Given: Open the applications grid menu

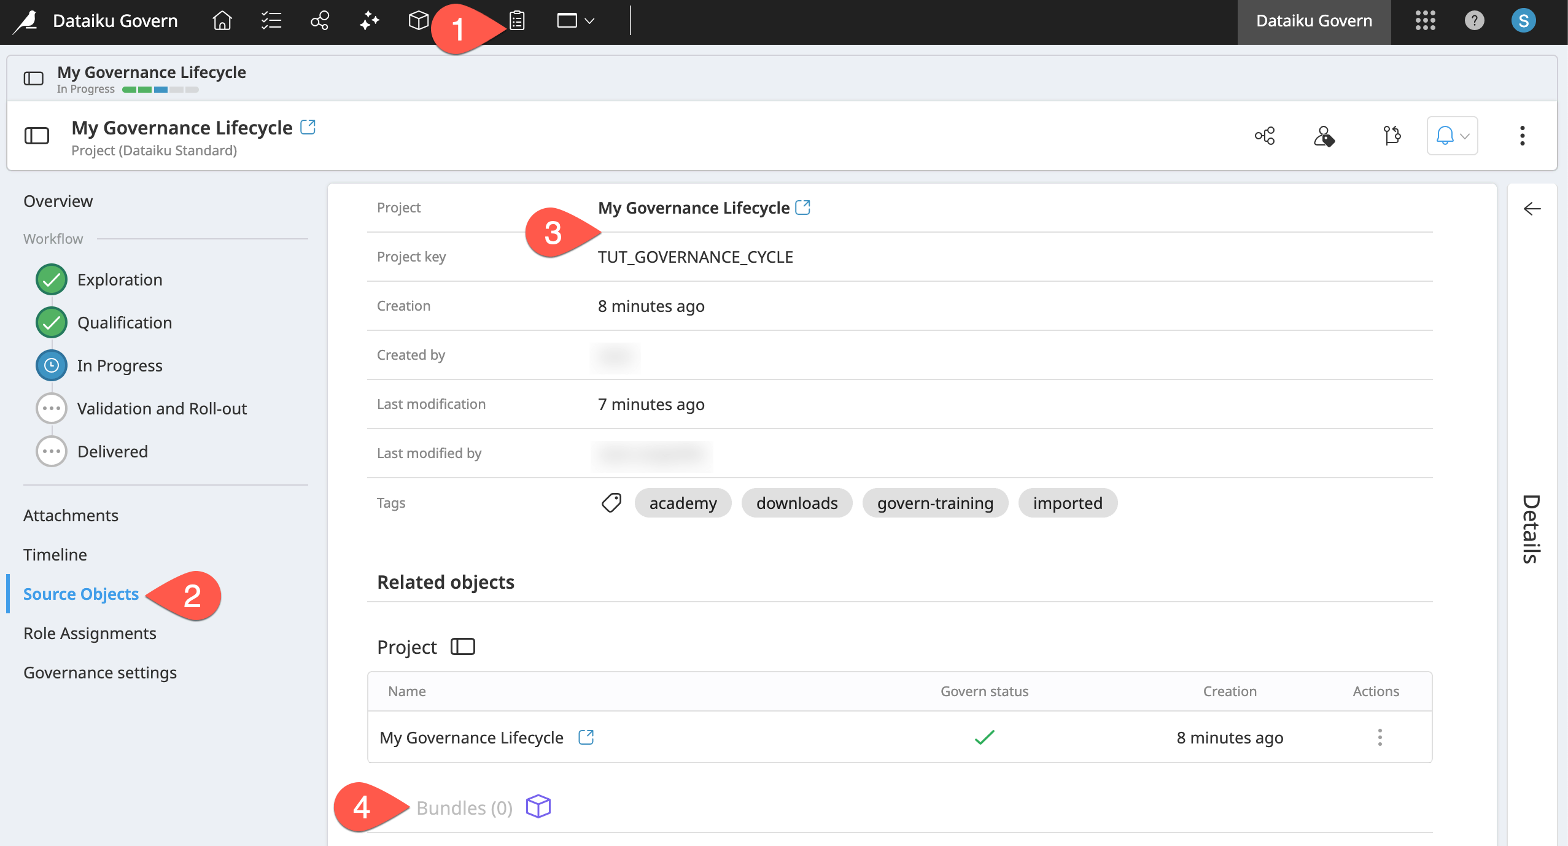Looking at the screenshot, I should click(x=1425, y=21).
